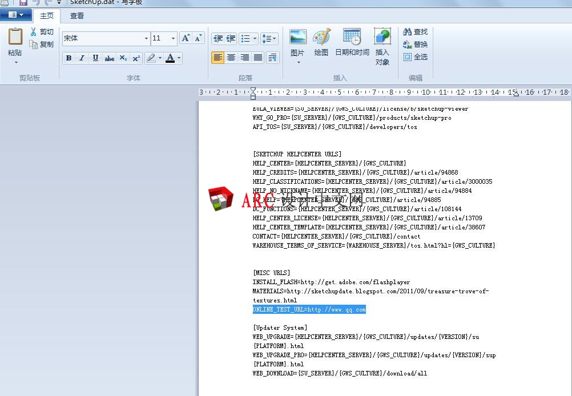
Task: Toggle bold formatting
Action: pos(69,58)
